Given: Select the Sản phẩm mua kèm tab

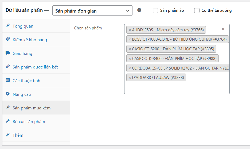Looking at the screenshot, I should (x=36, y=108).
